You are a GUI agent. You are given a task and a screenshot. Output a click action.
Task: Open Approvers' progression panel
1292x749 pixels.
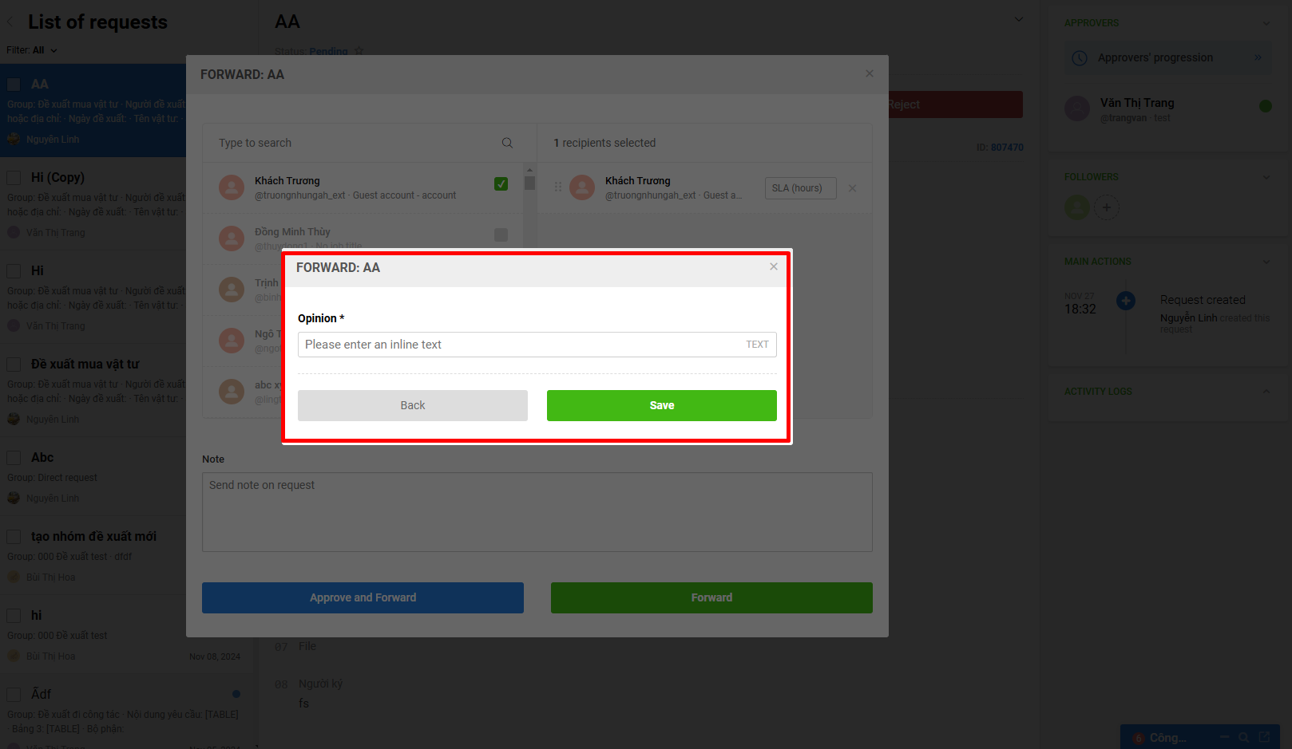(1167, 57)
